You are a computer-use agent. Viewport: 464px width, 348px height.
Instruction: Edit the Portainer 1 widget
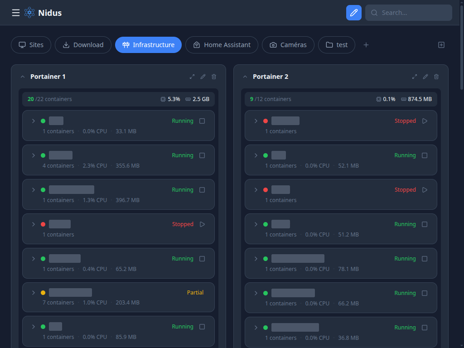point(203,77)
